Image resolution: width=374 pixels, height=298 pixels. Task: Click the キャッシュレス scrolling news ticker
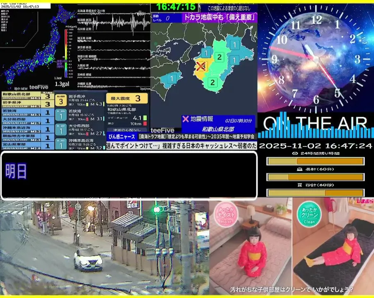coord(182,146)
